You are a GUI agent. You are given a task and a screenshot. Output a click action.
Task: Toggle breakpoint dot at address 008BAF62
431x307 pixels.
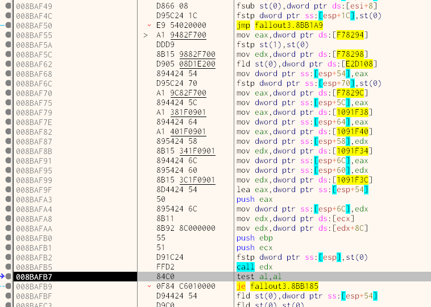9,64
